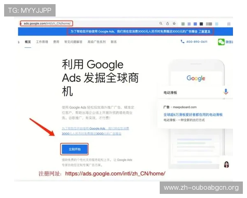Click the 400-890-0611 phone number

pos(197,42)
